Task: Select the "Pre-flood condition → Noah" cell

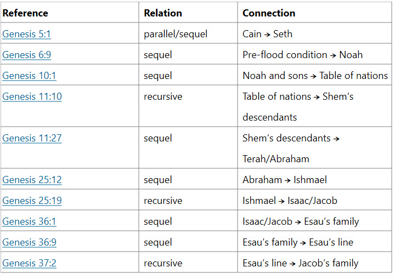Action: click(302, 55)
